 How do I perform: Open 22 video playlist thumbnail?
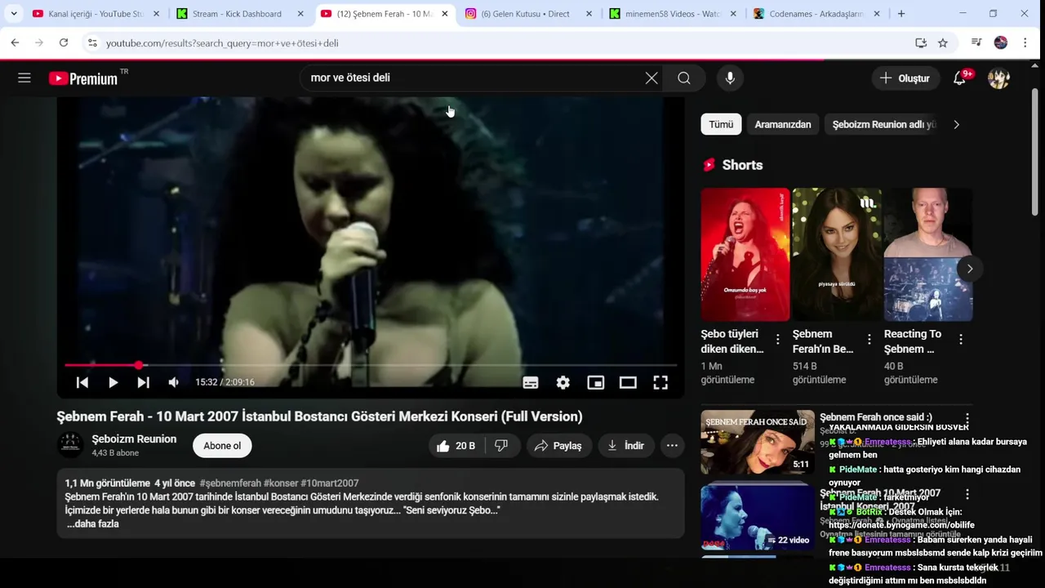click(x=758, y=518)
